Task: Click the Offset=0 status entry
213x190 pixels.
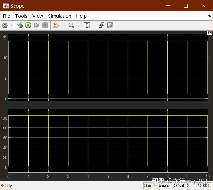Action: 181,185
